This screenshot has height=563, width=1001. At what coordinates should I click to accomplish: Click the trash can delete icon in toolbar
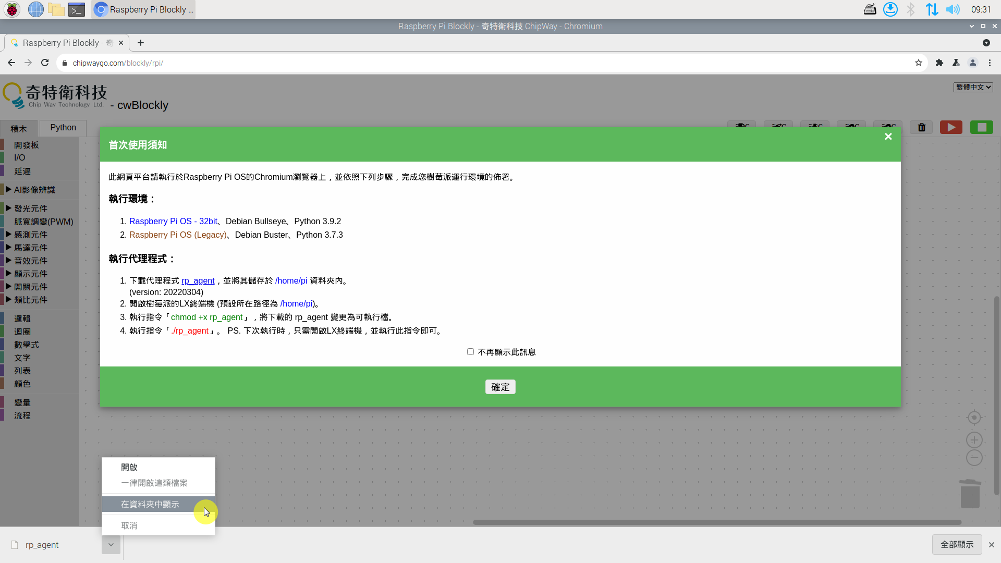pyautogui.click(x=922, y=127)
